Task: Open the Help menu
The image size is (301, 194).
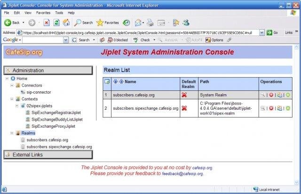Action: coord(71,13)
